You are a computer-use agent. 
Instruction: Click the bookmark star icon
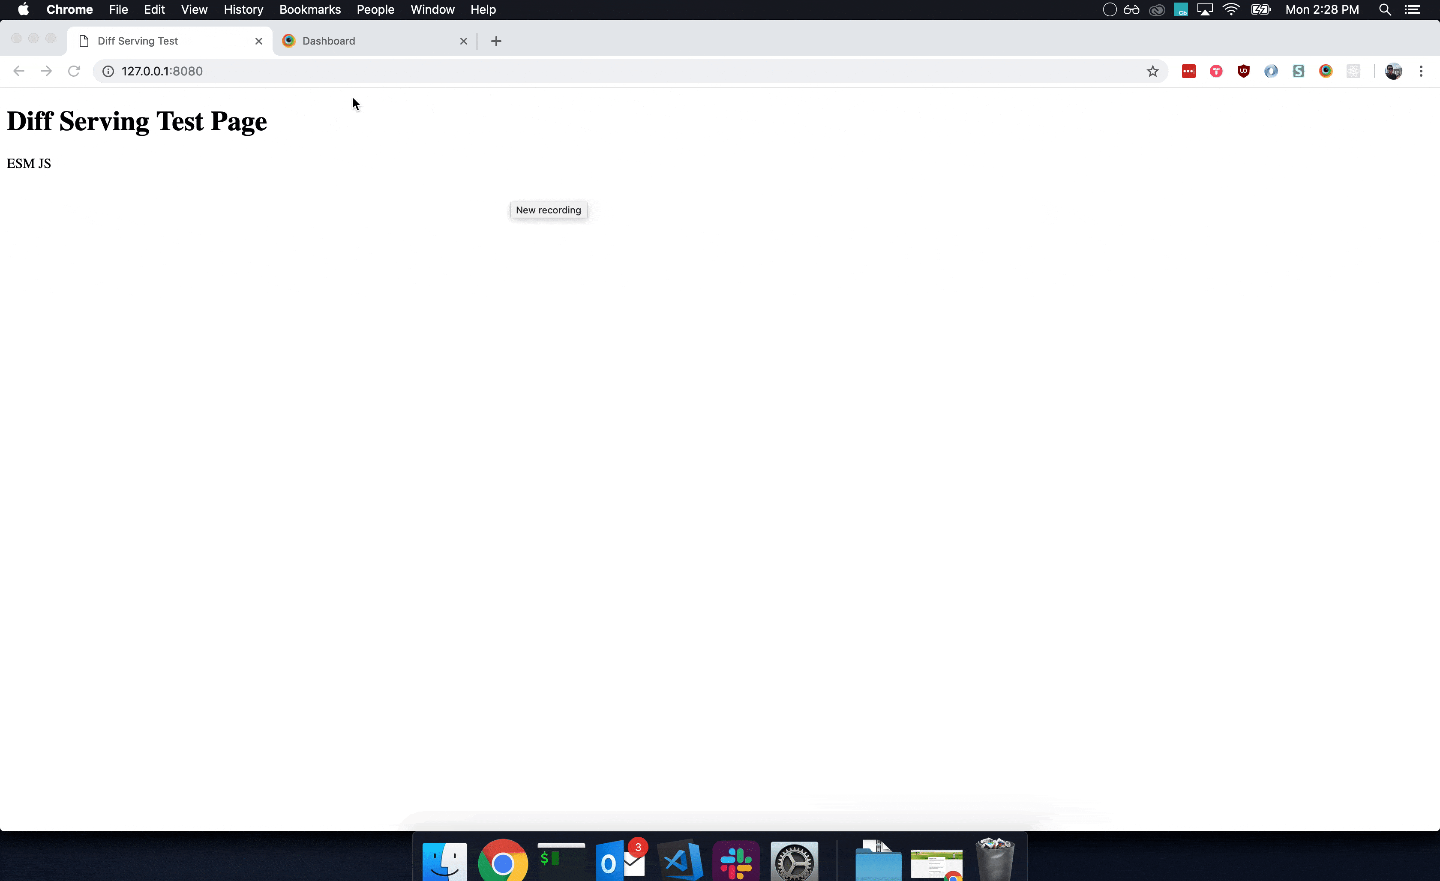pyautogui.click(x=1152, y=71)
